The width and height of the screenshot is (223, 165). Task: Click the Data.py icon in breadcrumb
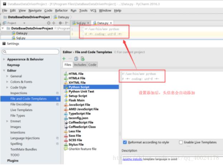55,17
